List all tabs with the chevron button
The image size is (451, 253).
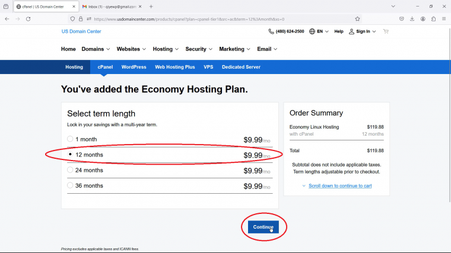pyautogui.click(x=393, y=7)
